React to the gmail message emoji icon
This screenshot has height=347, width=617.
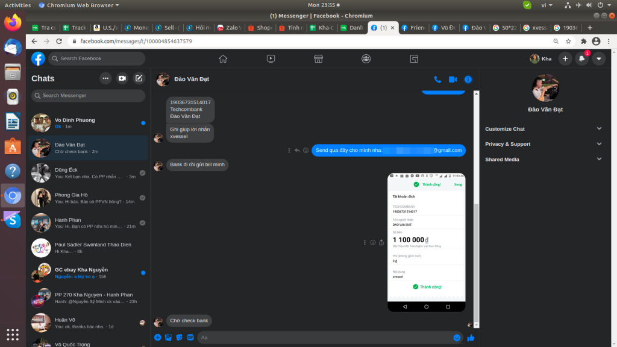[305, 150]
